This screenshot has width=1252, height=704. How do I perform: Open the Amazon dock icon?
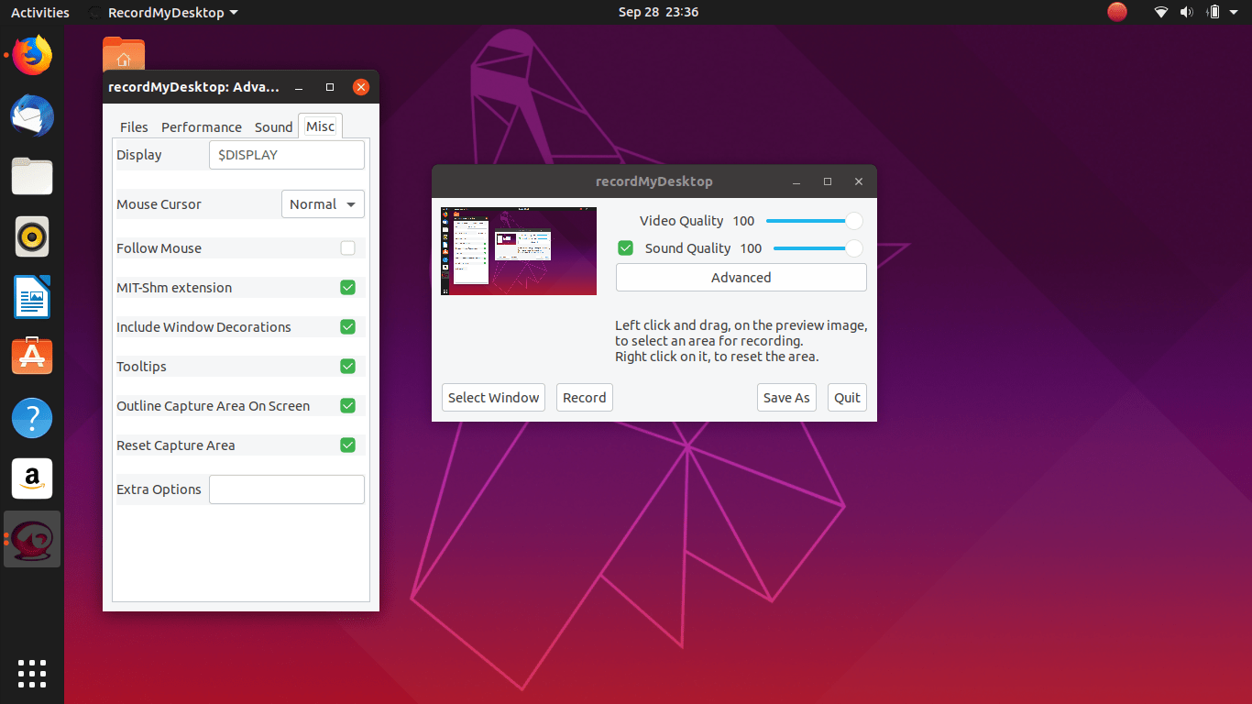coord(32,478)
